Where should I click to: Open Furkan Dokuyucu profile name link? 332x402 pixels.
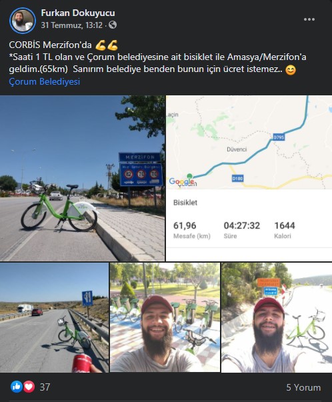pos(78,13)
